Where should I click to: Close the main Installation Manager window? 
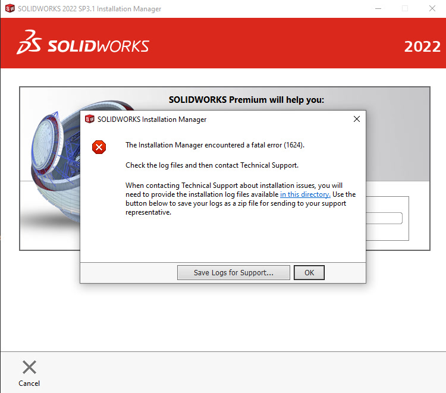pos(432,8)
